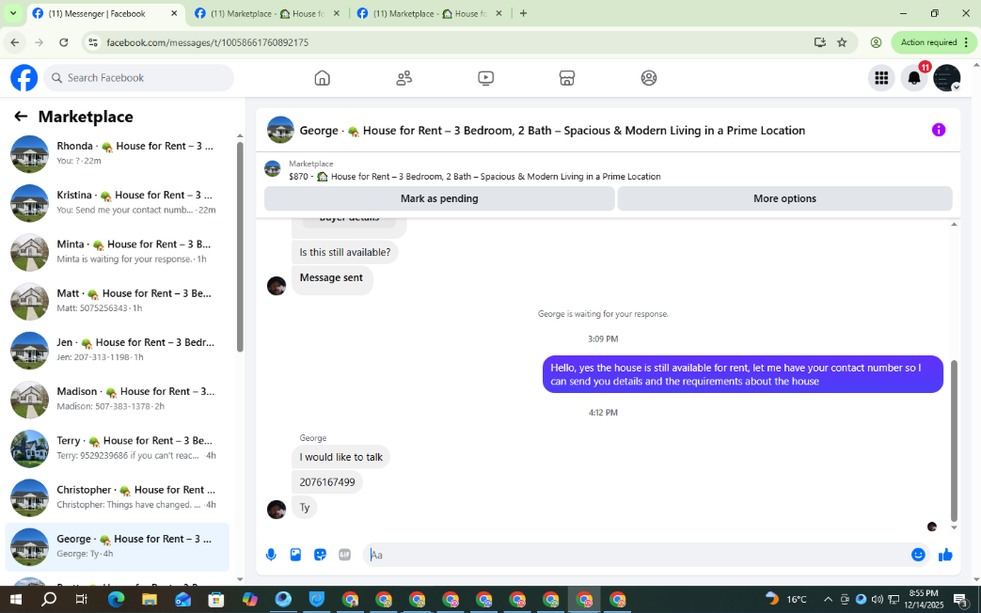Open the Facebook menu grid icon
Screen dimensions: 981x613
click(881, 78)
